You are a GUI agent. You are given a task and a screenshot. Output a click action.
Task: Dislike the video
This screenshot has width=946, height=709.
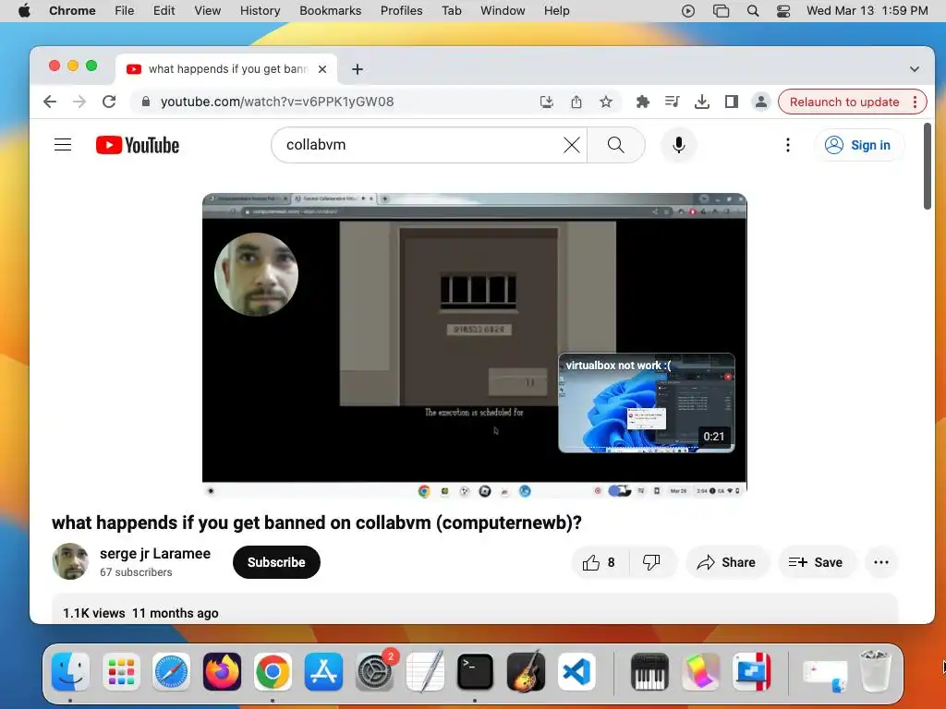click(651, 562)
